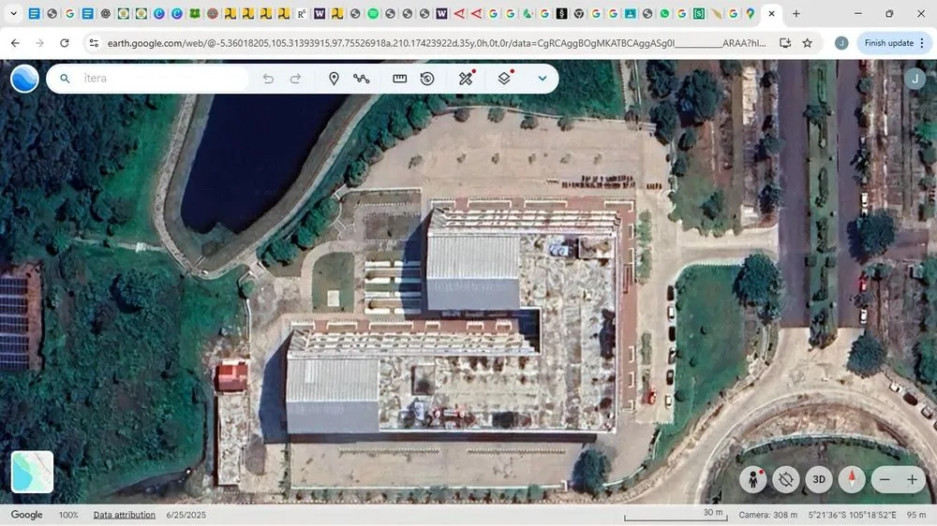Show historical imagery with clock icon
Screen dimensions: 937x526
[x=427, y=79]
